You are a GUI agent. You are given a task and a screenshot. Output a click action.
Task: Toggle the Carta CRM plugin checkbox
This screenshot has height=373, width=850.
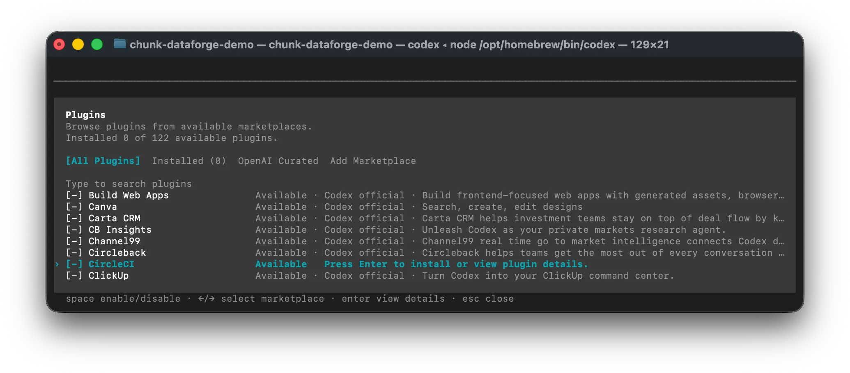[74, 218]
